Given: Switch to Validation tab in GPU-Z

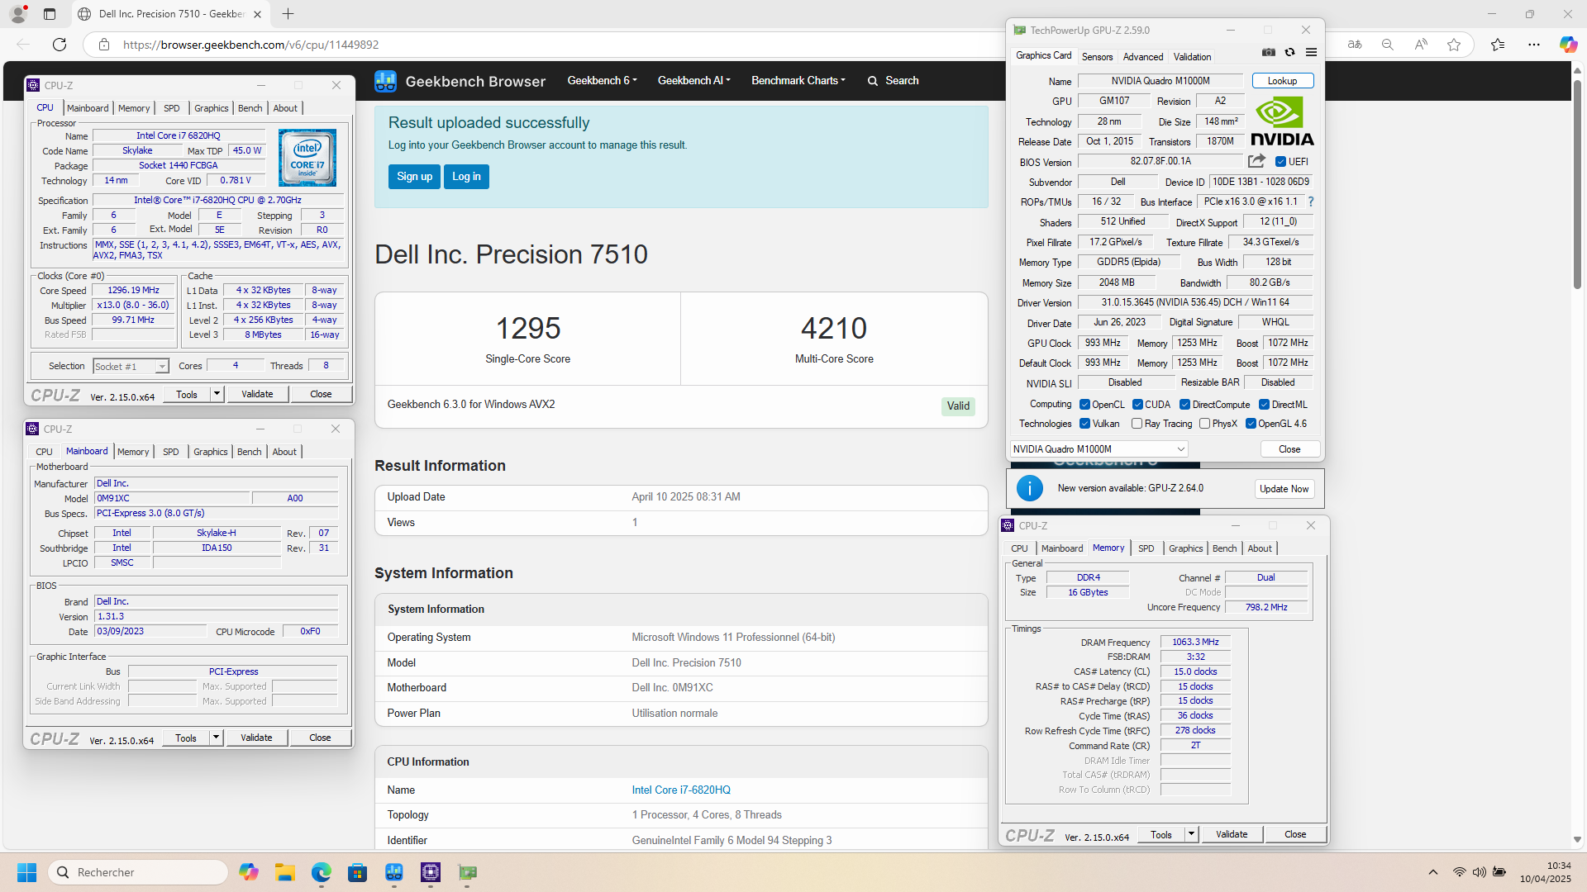Looking at the screenshot, I should point(1192,57).
